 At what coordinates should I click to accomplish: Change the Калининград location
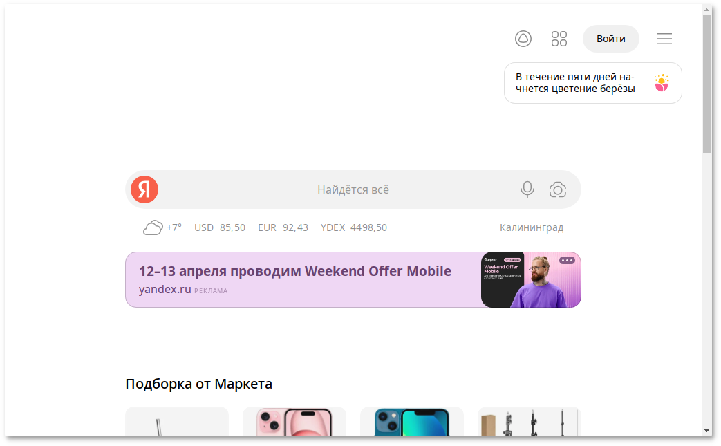(x=531, y=227)
